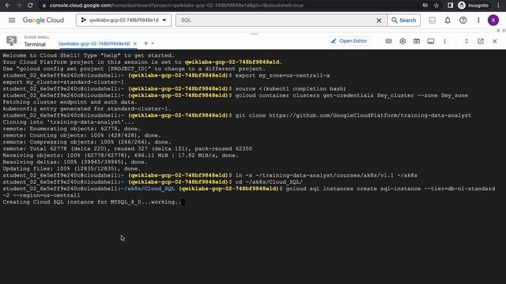Open terminal settings gear
The image size is (506, 284).
coord(402,41)
